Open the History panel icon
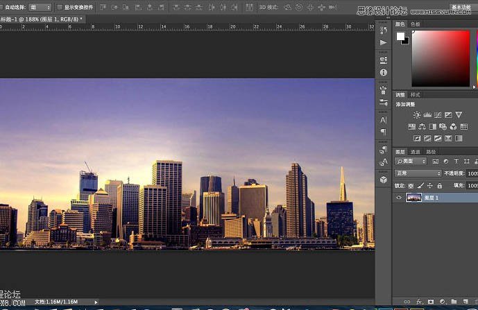This screenshot has width=478, height=310. [x=383, y=30]
